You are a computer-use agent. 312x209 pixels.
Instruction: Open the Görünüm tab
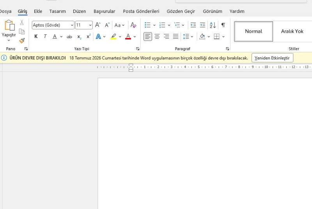coord(213,11)
